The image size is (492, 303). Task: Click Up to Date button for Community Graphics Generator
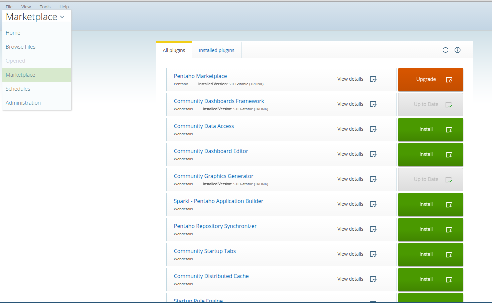431,179
